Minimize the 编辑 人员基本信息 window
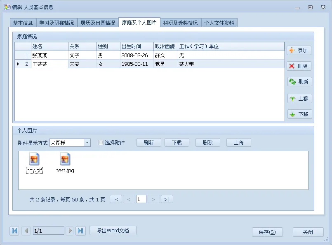332x245 pixels. pos(297,8)
